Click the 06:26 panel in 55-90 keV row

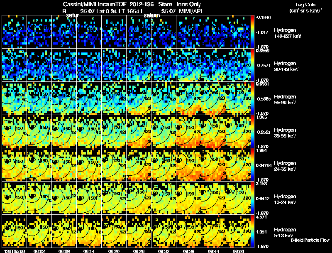[x=139, y=98]
